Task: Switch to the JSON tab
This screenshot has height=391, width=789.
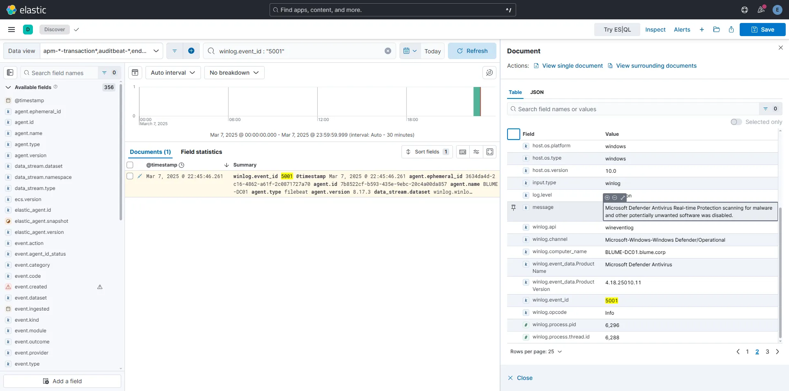Action: coord(537,92)
